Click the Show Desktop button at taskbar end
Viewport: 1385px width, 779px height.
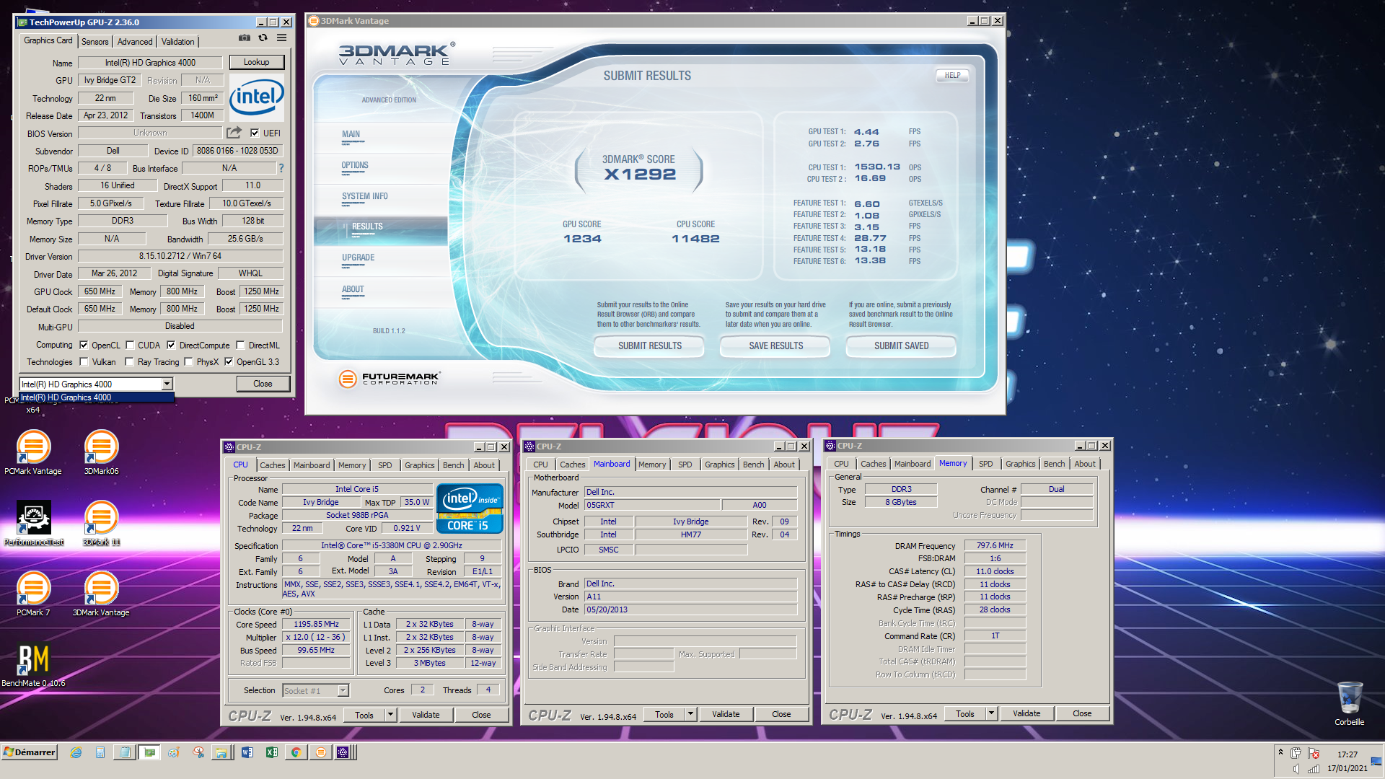1377,761
